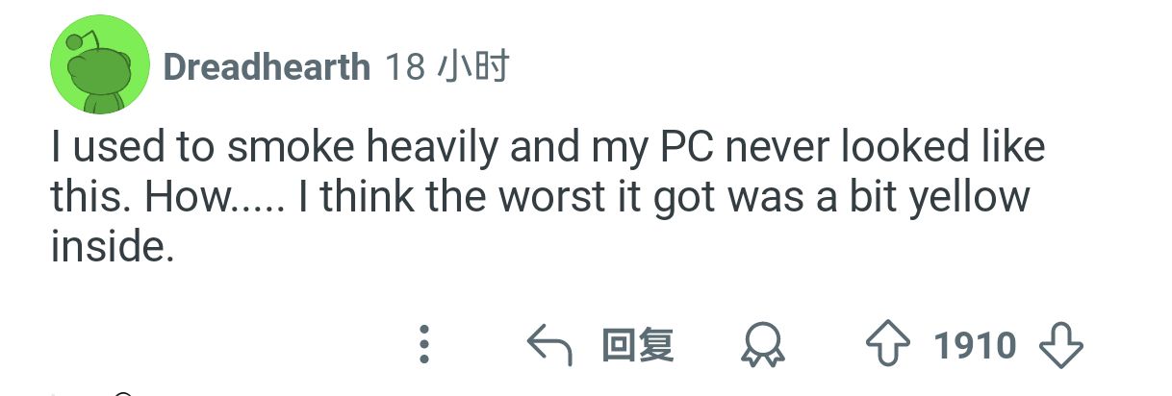Image resolution: width=1172 pixels, height=396 pixels.
Task: Downvote Dreadhearth's comment
Action: tap(1062, 344)
